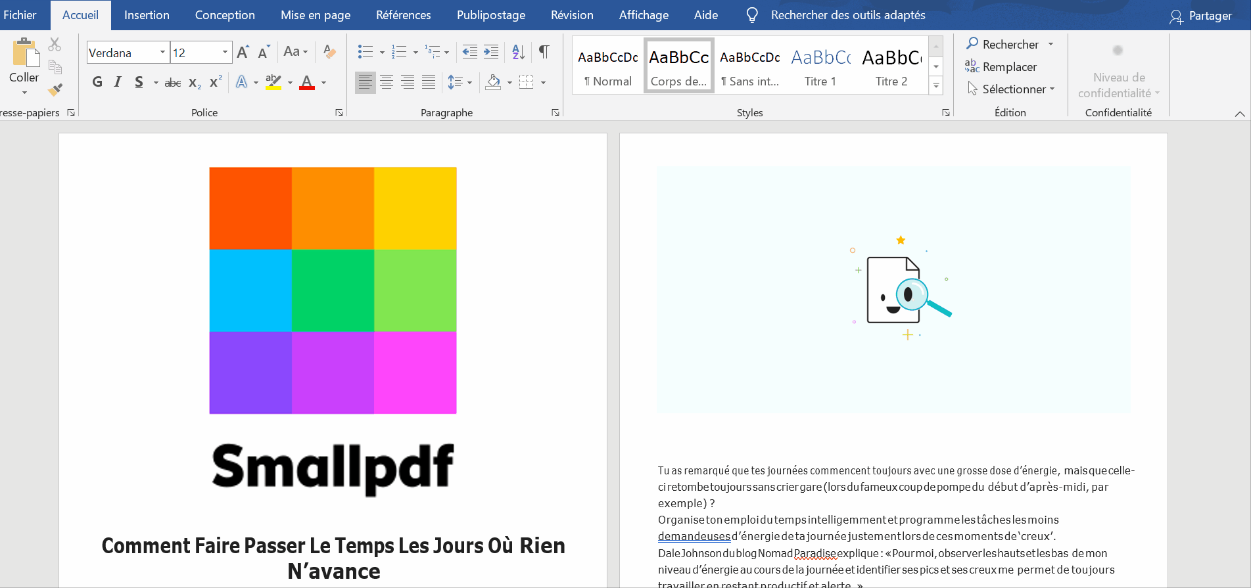Click the line spacing icon
Image resolution: width=1251 pixels, height=588 pixels.
455,82
